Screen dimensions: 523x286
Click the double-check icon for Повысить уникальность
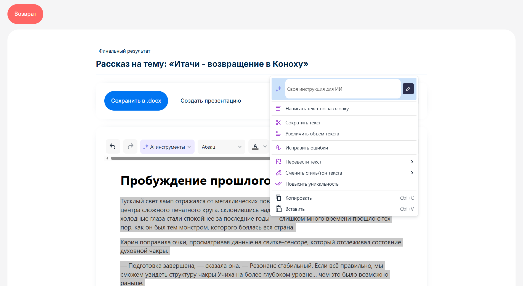[x=278, y=184]
